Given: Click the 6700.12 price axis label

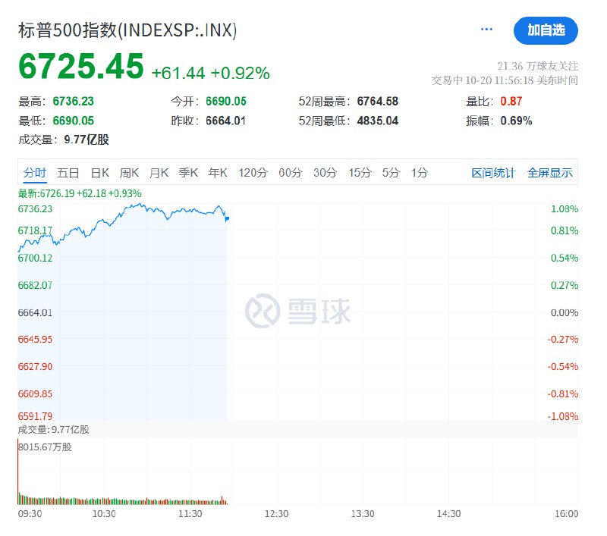Looking at the screenshot, I should (35, 258).
